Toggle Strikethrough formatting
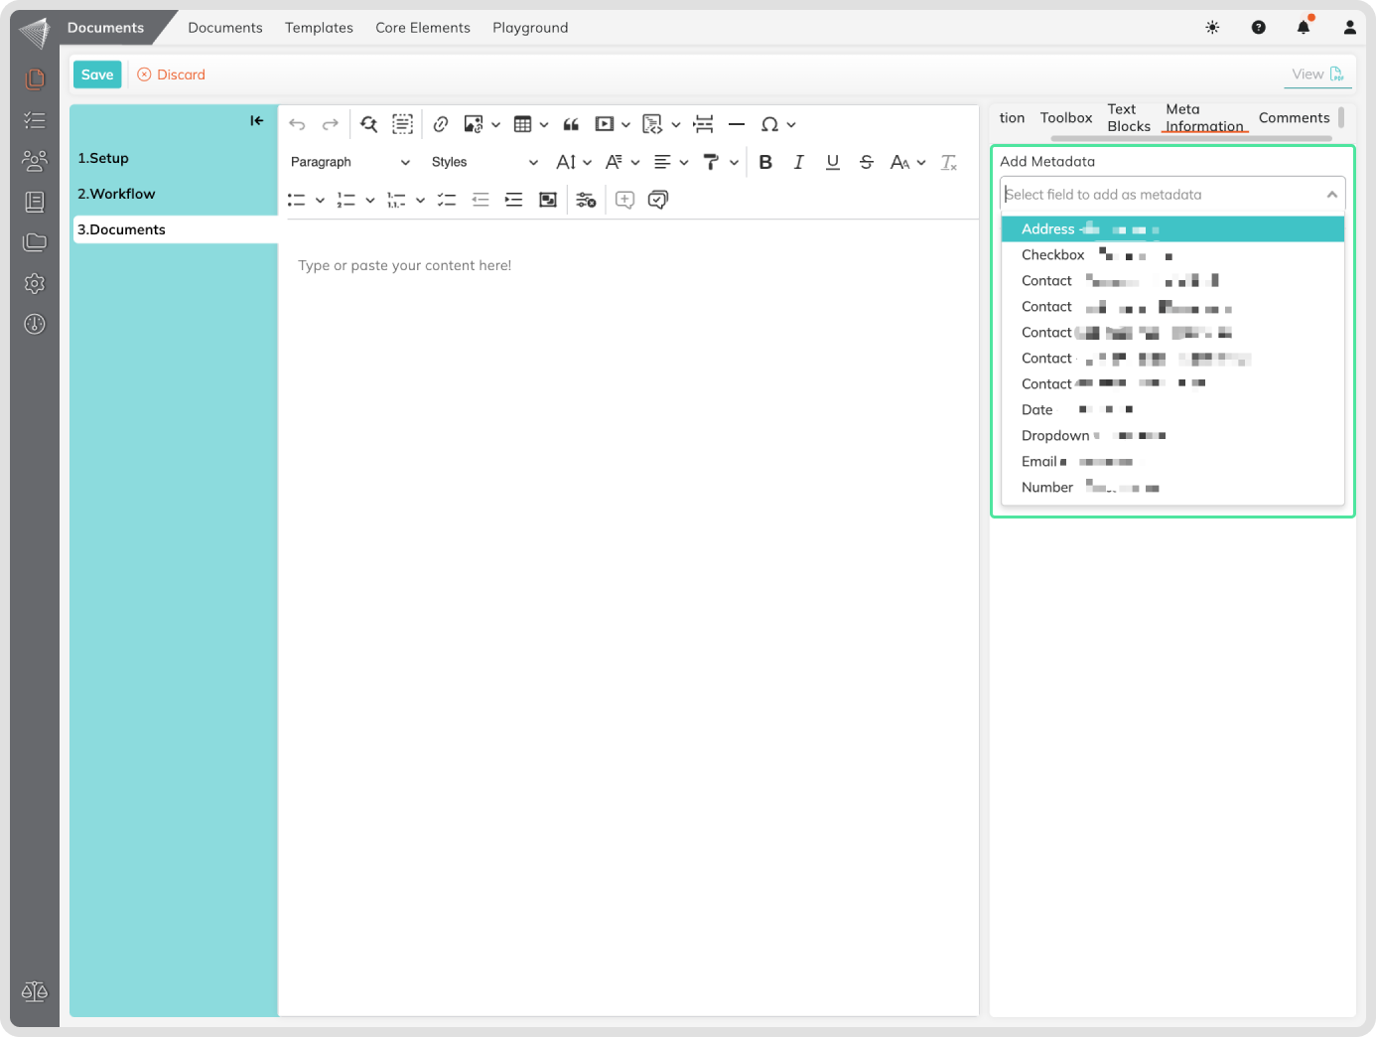The width and height of the screenshot is (1376, 1037). point(866,162)
